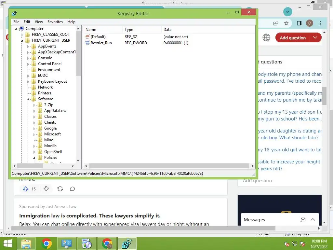Select the Mozilla key
333x250 pixels.
tap(50, 146)
